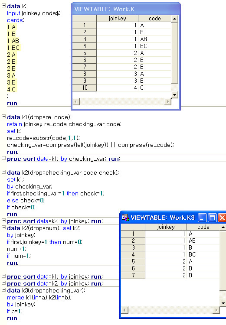Screen dimensions: 226x325
Task: Click the 'else check=0;' line
Action: point(26,201)
